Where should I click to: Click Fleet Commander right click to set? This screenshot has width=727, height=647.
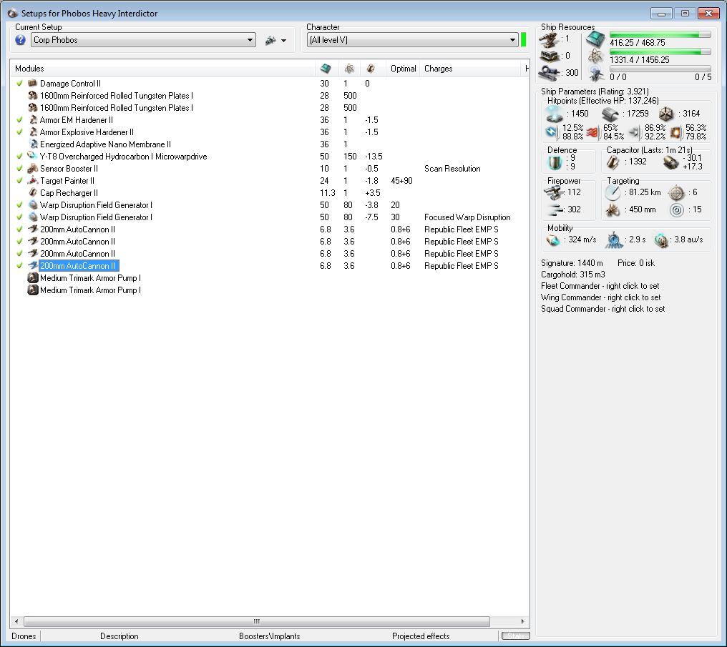point(600,286)
